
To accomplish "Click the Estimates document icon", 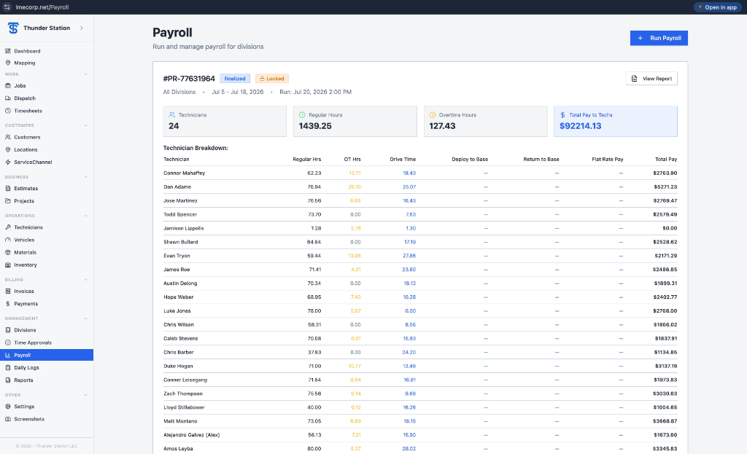I will coord(7,189).
